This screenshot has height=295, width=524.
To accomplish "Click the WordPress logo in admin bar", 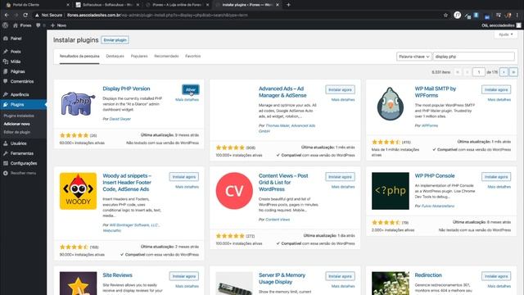I will click(5, 25).
